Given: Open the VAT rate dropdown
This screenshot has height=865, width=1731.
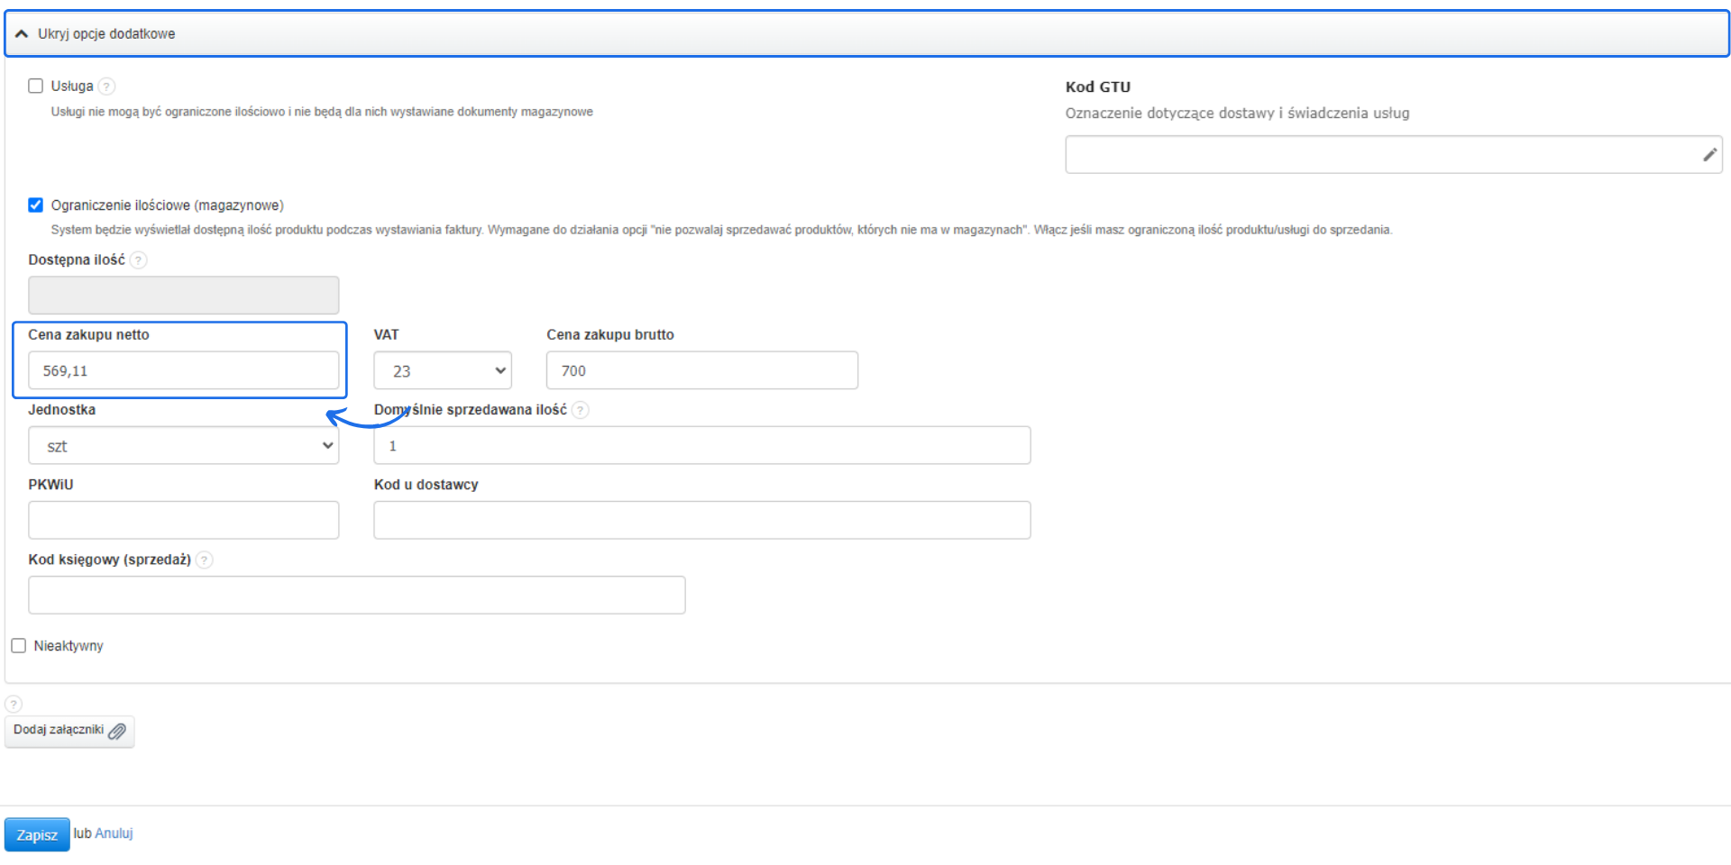Looking at the screenshot, I should pyautogui.click(x=443, y=371).
